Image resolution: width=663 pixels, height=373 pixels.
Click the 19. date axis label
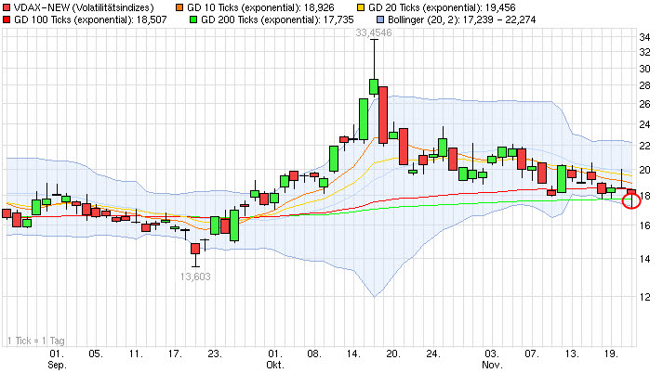pos(611,354)
